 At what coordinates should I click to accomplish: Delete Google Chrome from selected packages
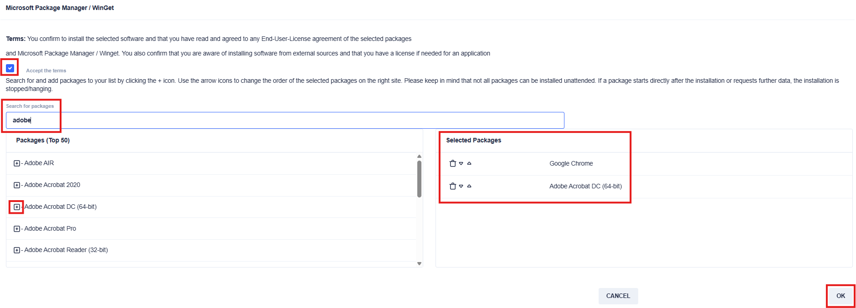(x=453, y=163)
